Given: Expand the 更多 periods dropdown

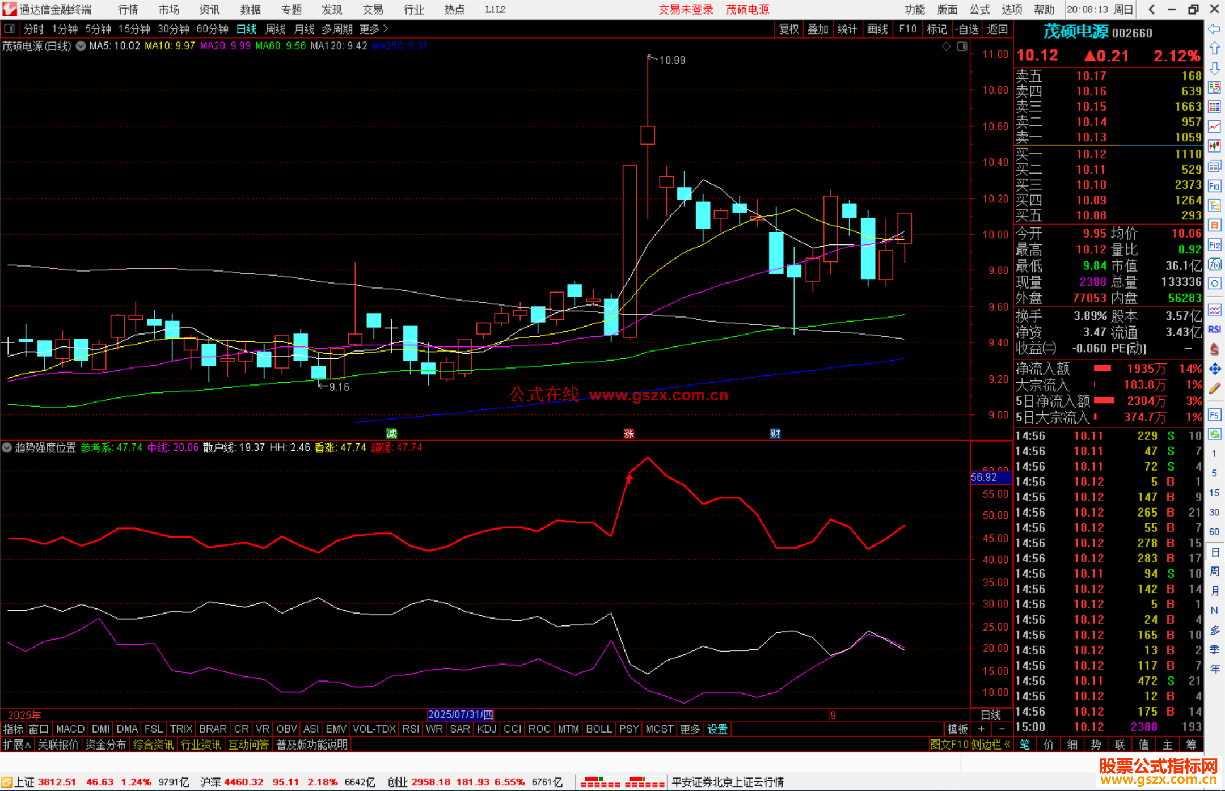Looking at the screenshot, I should click(374, 29).
